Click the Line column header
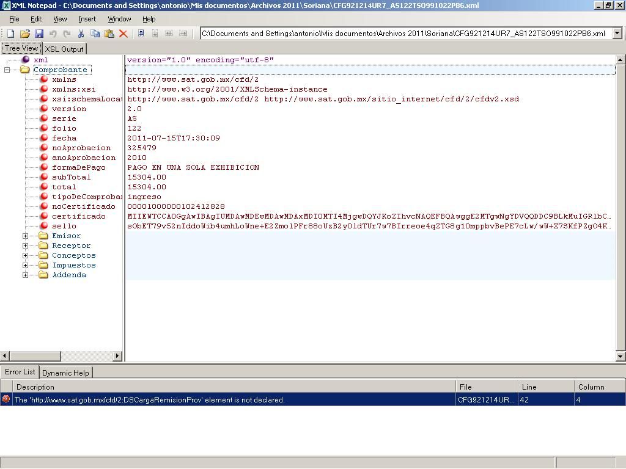 coord(546,387)
